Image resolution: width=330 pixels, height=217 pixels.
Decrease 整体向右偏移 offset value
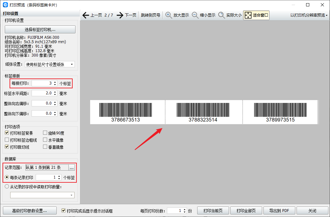[x=55, y=105]
